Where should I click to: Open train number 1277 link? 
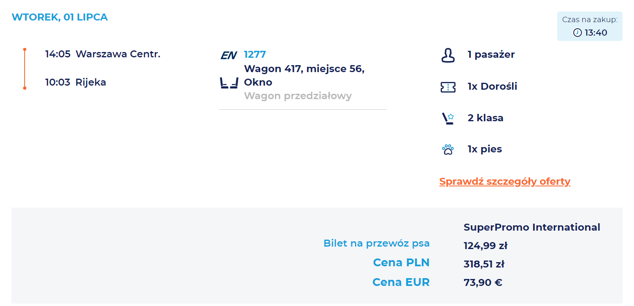[255, 54]
